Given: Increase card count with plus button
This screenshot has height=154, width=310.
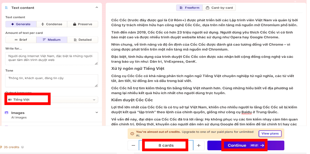Looking at the screenshot, I should point(198,145).
